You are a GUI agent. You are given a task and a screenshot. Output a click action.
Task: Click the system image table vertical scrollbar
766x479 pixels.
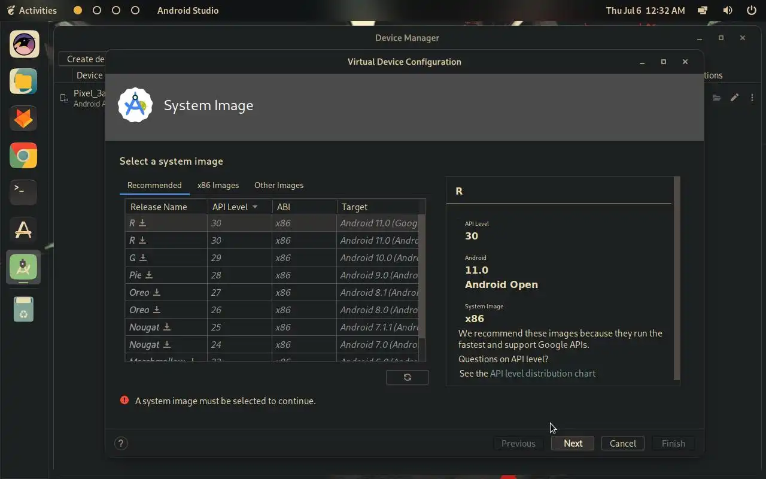click(422, 275)
